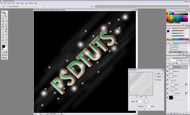
Task: Toggle Scroll All Windows checkbox
Action: pos(8,6)
